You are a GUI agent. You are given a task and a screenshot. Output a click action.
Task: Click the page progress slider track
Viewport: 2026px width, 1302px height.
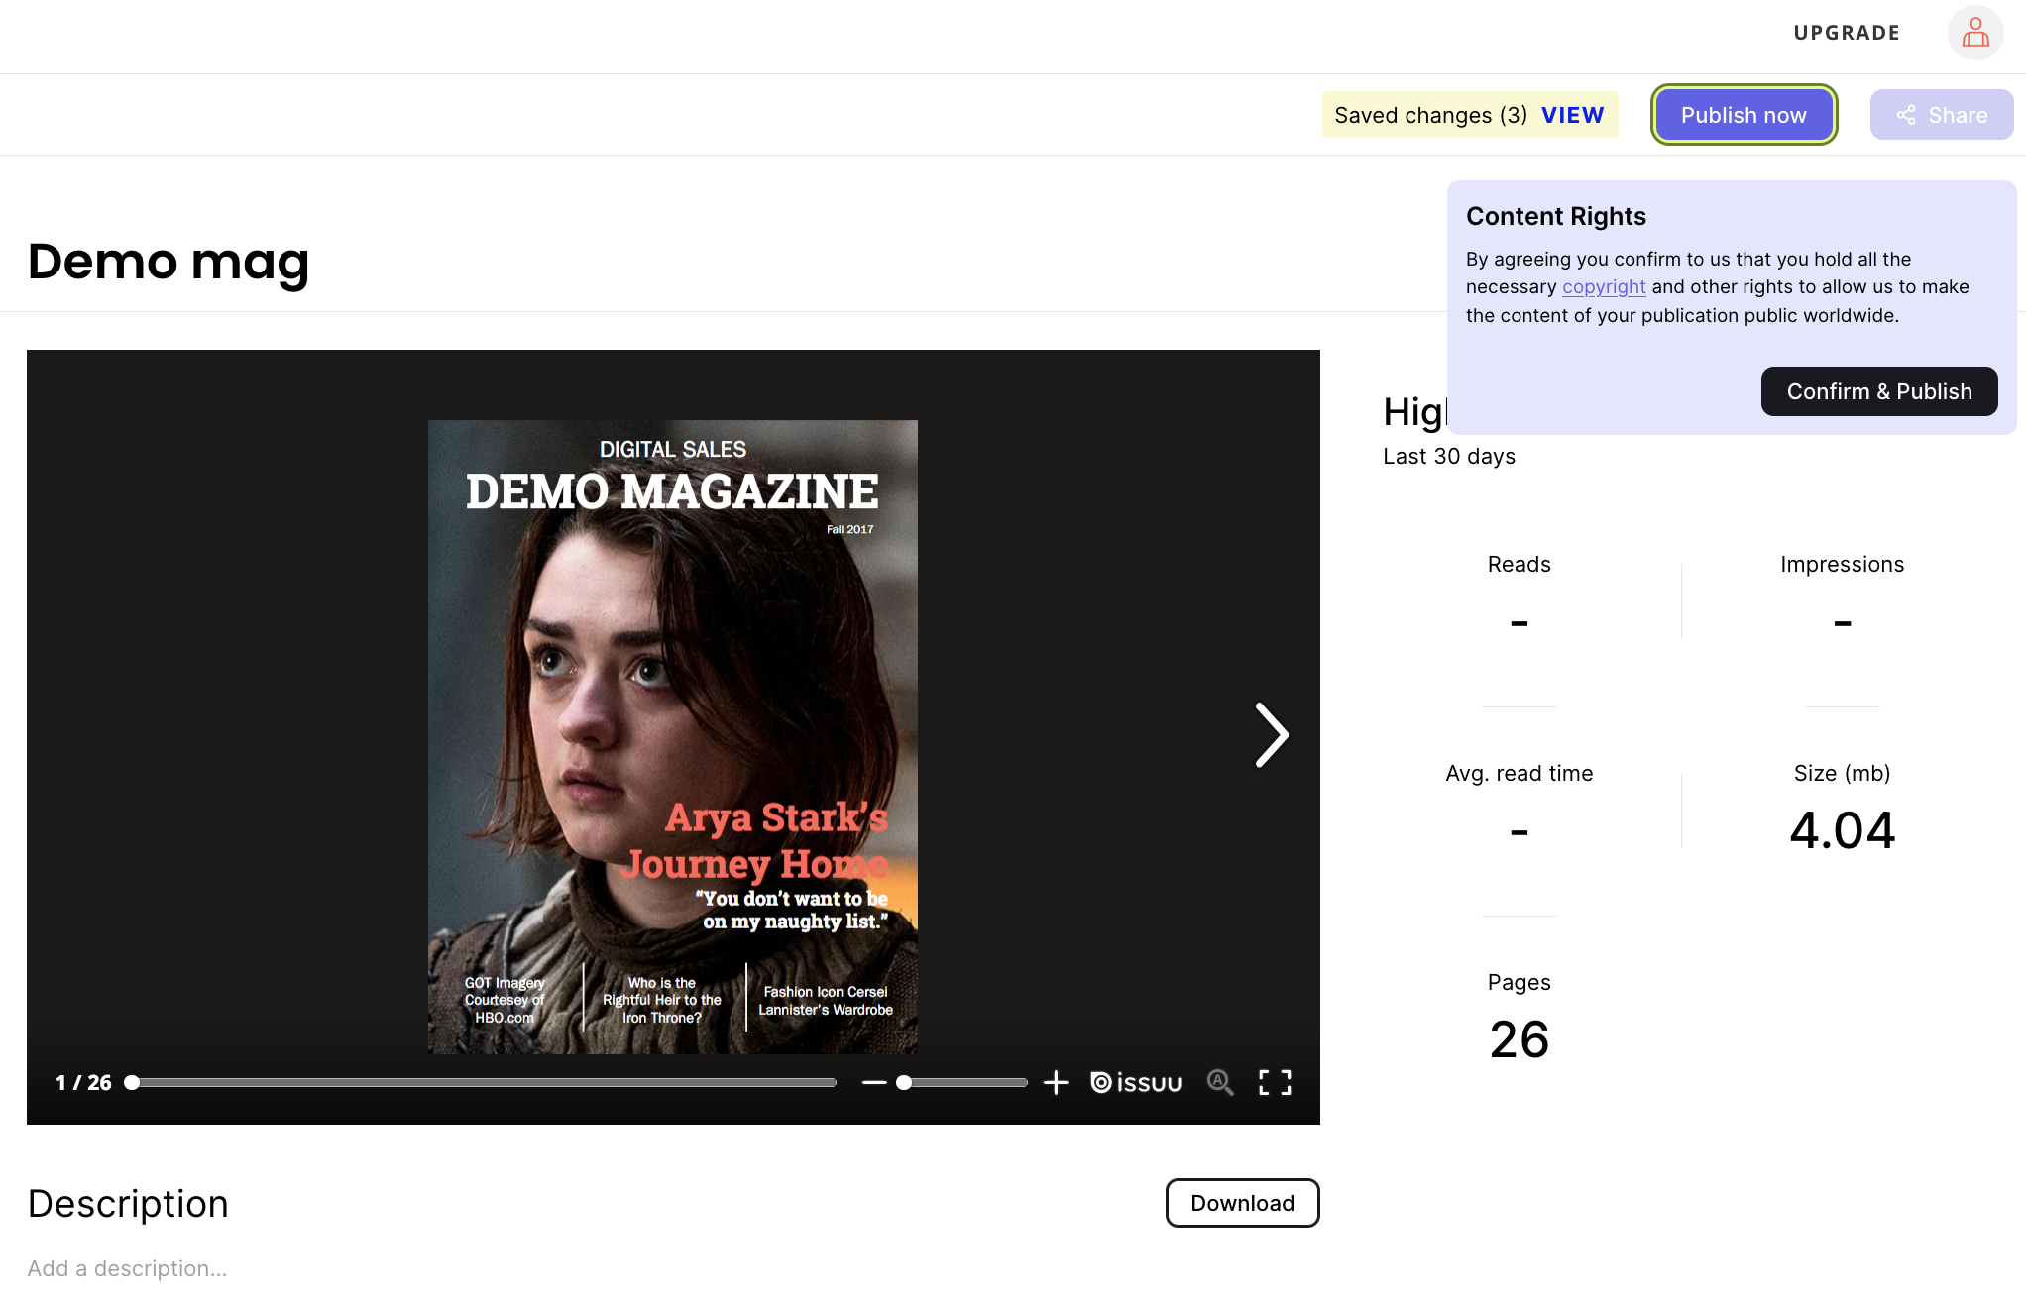click(484, 1083)
